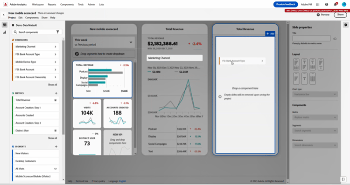This screenshot has width=350, height=185.
Task: Expand the Marketing Channel dimension chevron
Action: [56, 47]
